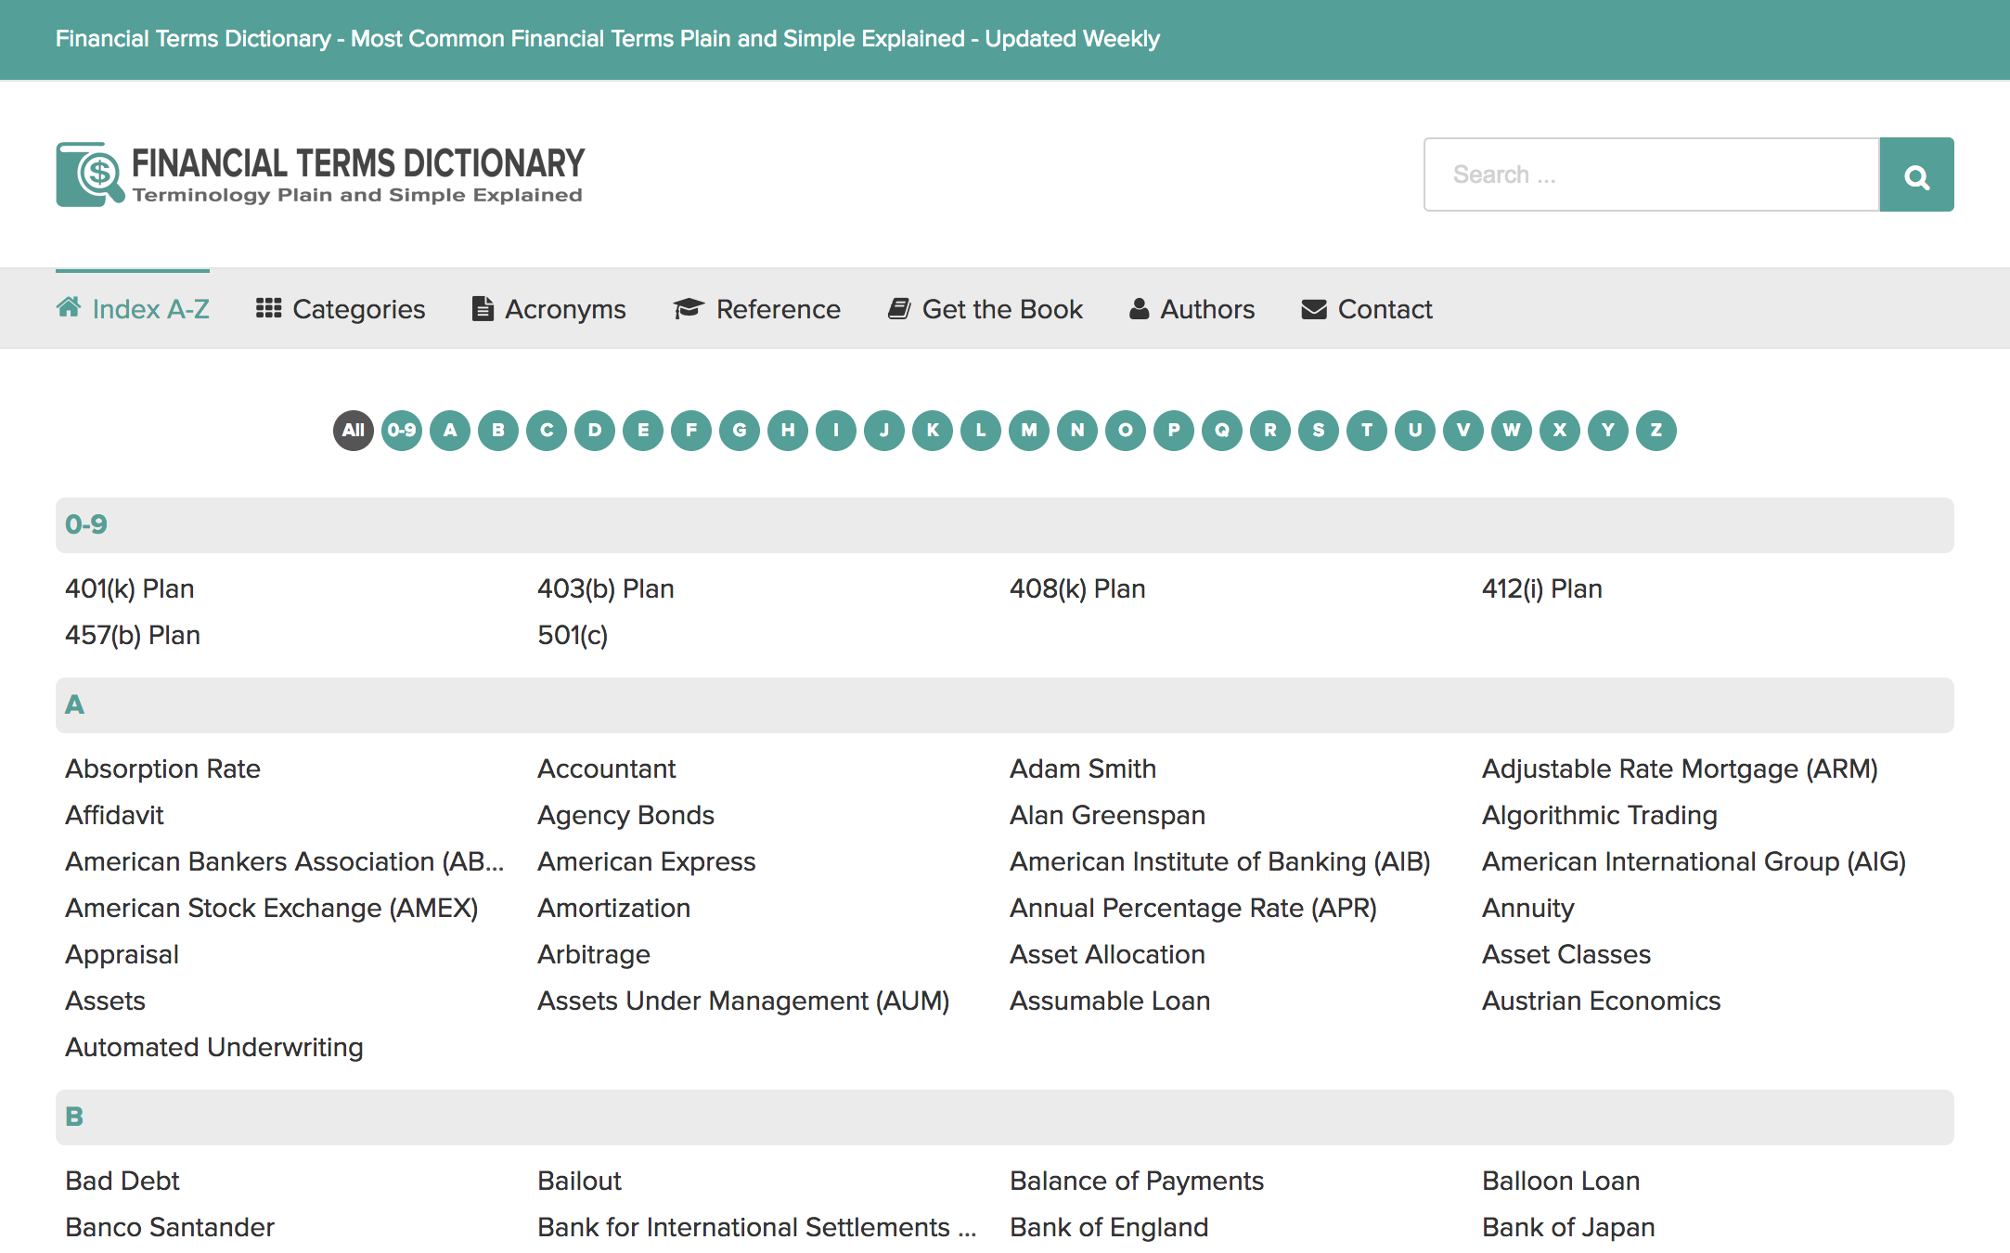Open the Assets Under Management (AUM) link
The width and height of the screenshot is (2010, 1253).
[743, 1001]
